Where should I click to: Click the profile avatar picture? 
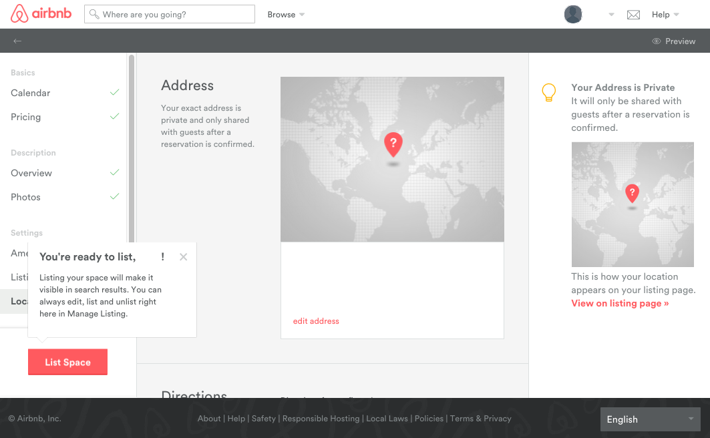(x=572, y=14)
